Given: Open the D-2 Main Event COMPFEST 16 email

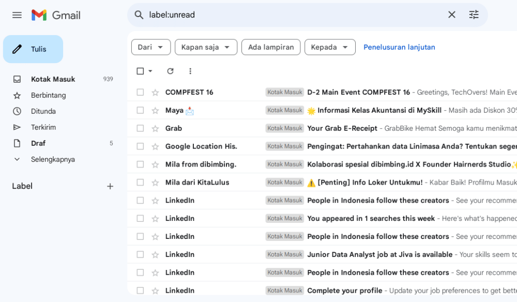Looking at the screenshot, I should [358, 93].
